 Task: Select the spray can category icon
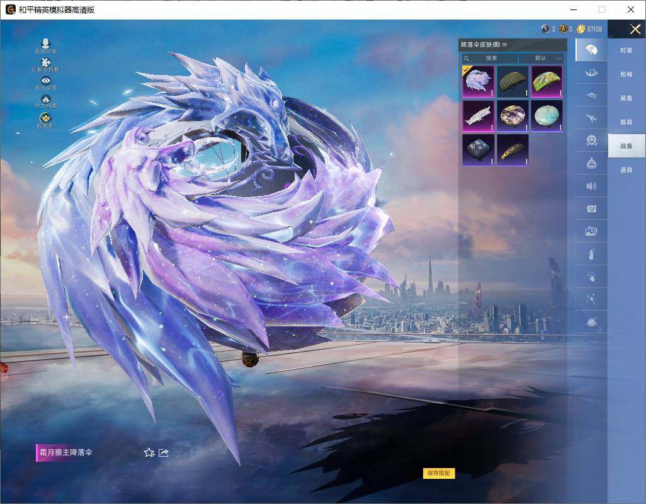tap(591, 254)
